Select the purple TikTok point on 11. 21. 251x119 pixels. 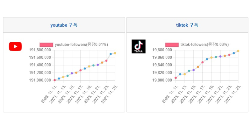pos(221,56)
